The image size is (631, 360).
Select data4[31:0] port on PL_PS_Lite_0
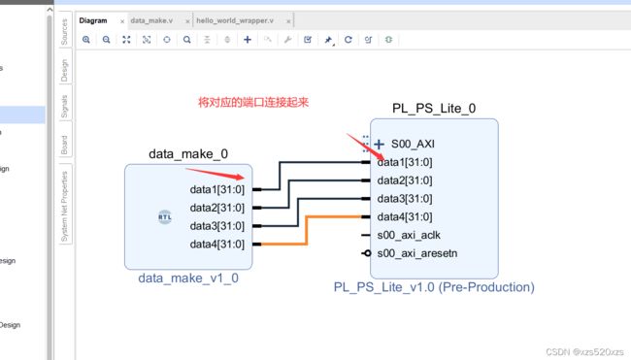click(405, 217)
